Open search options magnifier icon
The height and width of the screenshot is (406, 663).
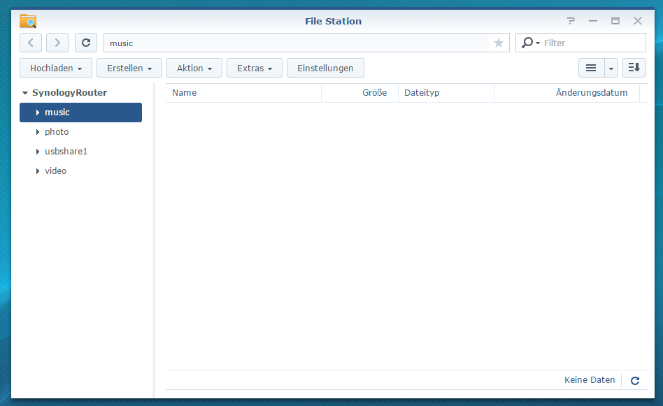(x=530, y=43)
